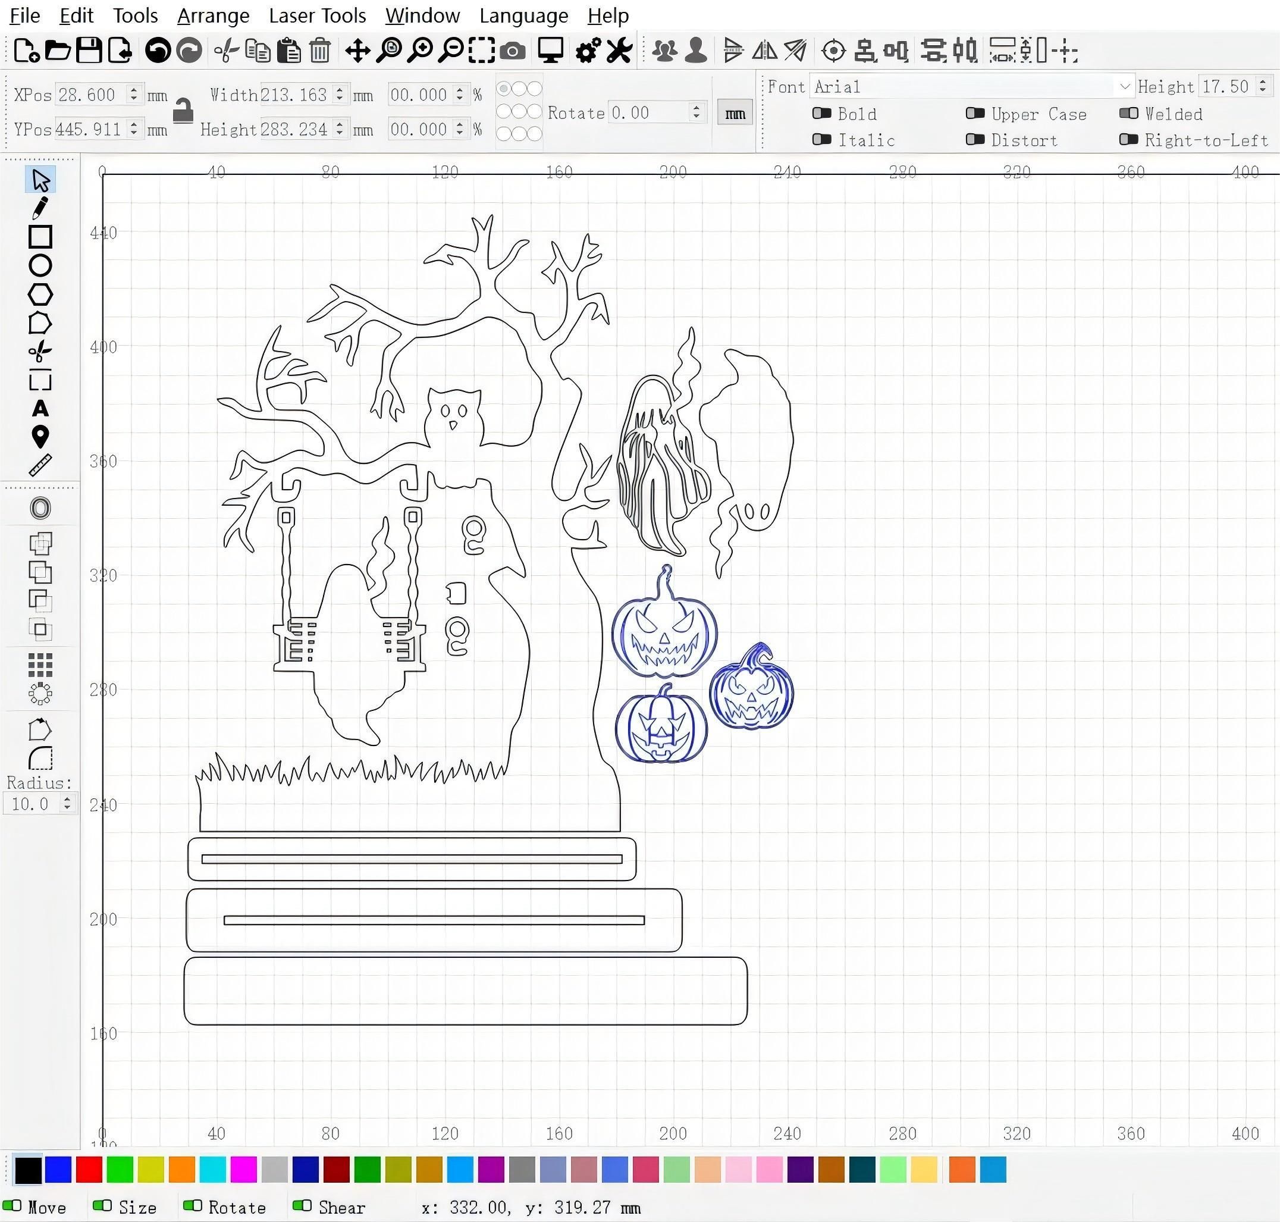1280x1222 pixels.
Task: Open the Language menu
Action: [523, 15]
